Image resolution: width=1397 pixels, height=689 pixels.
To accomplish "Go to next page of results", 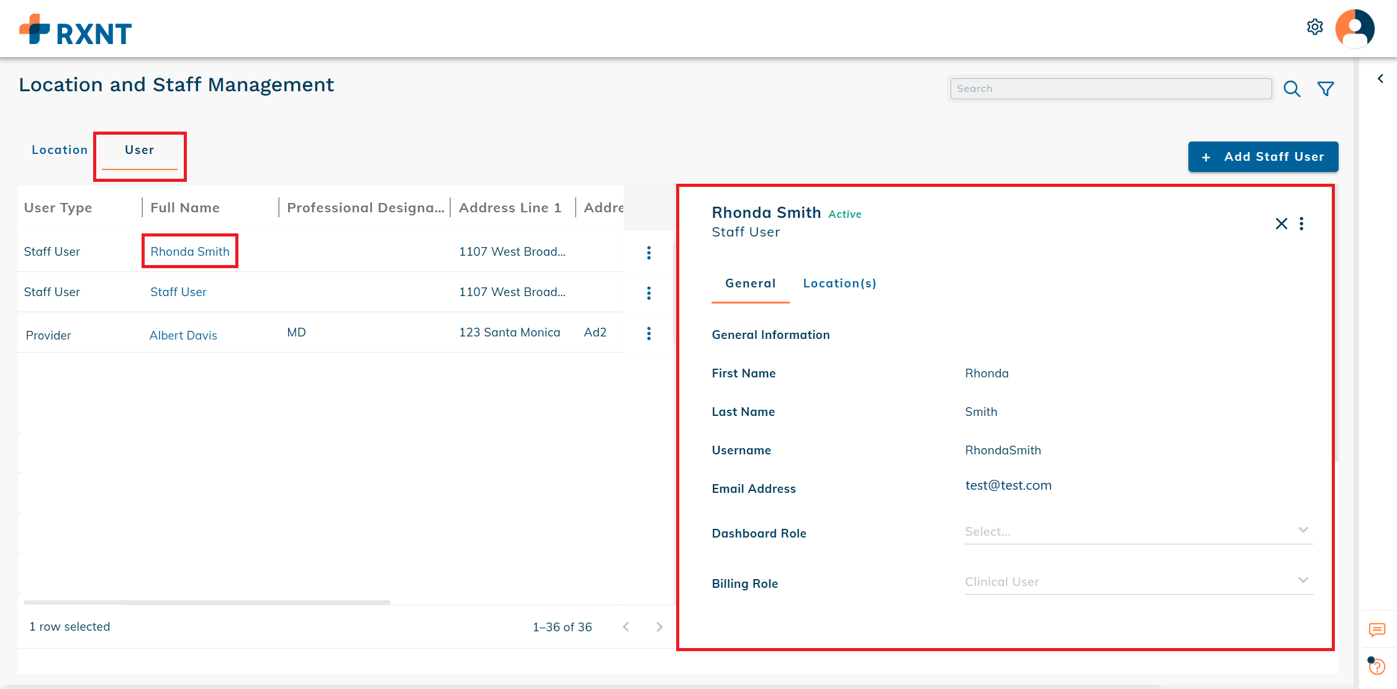I will (659, 627).
